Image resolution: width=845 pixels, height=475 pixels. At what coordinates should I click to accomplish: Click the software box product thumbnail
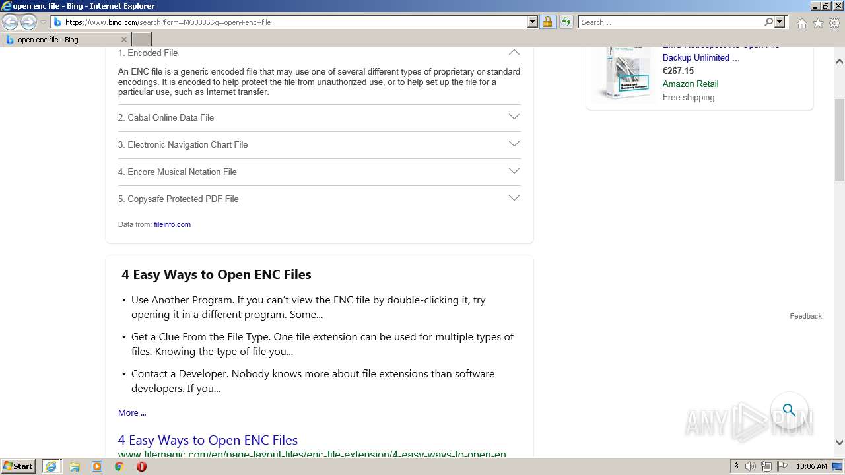coord(624,72)
